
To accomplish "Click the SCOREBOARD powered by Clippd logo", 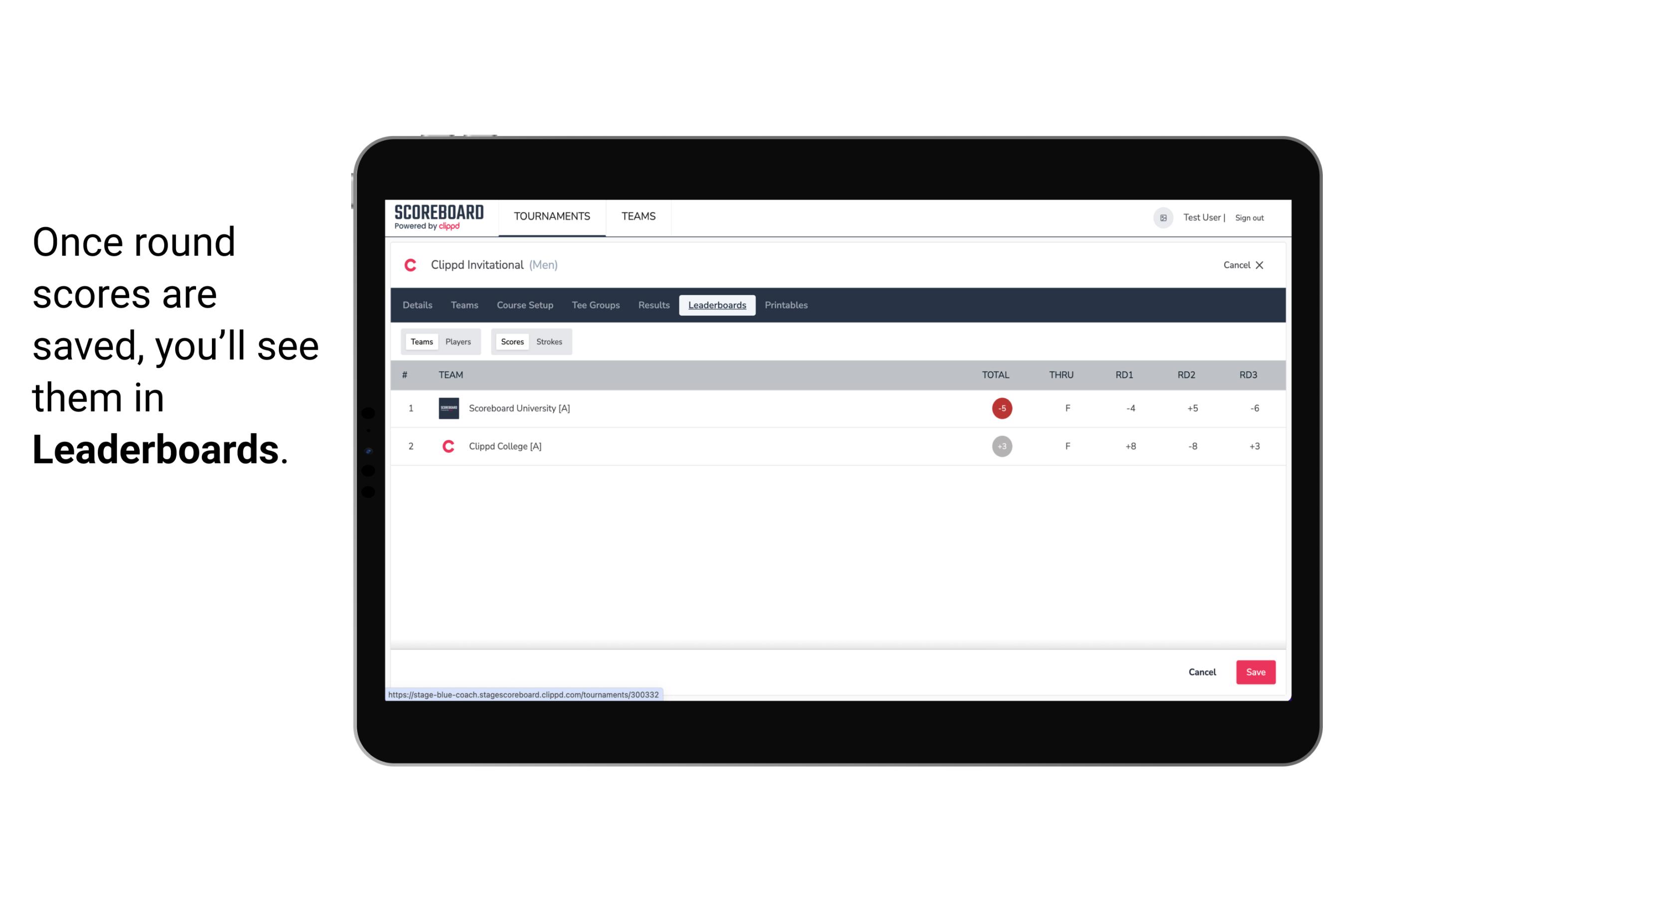I will pos(438,218).
